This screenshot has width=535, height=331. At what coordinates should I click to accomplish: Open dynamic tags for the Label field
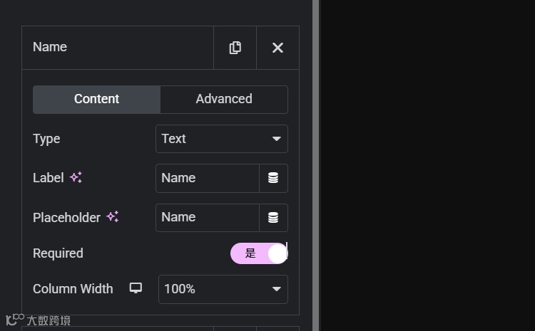[x=273, y=178]
